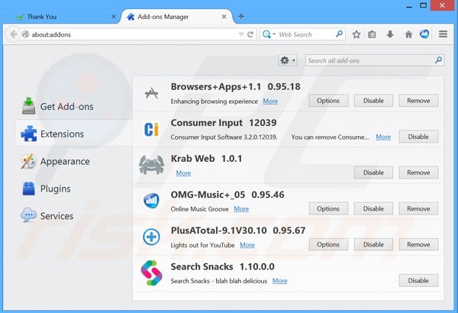Open a new tab with plus button
458x313 pixels.
241,15
